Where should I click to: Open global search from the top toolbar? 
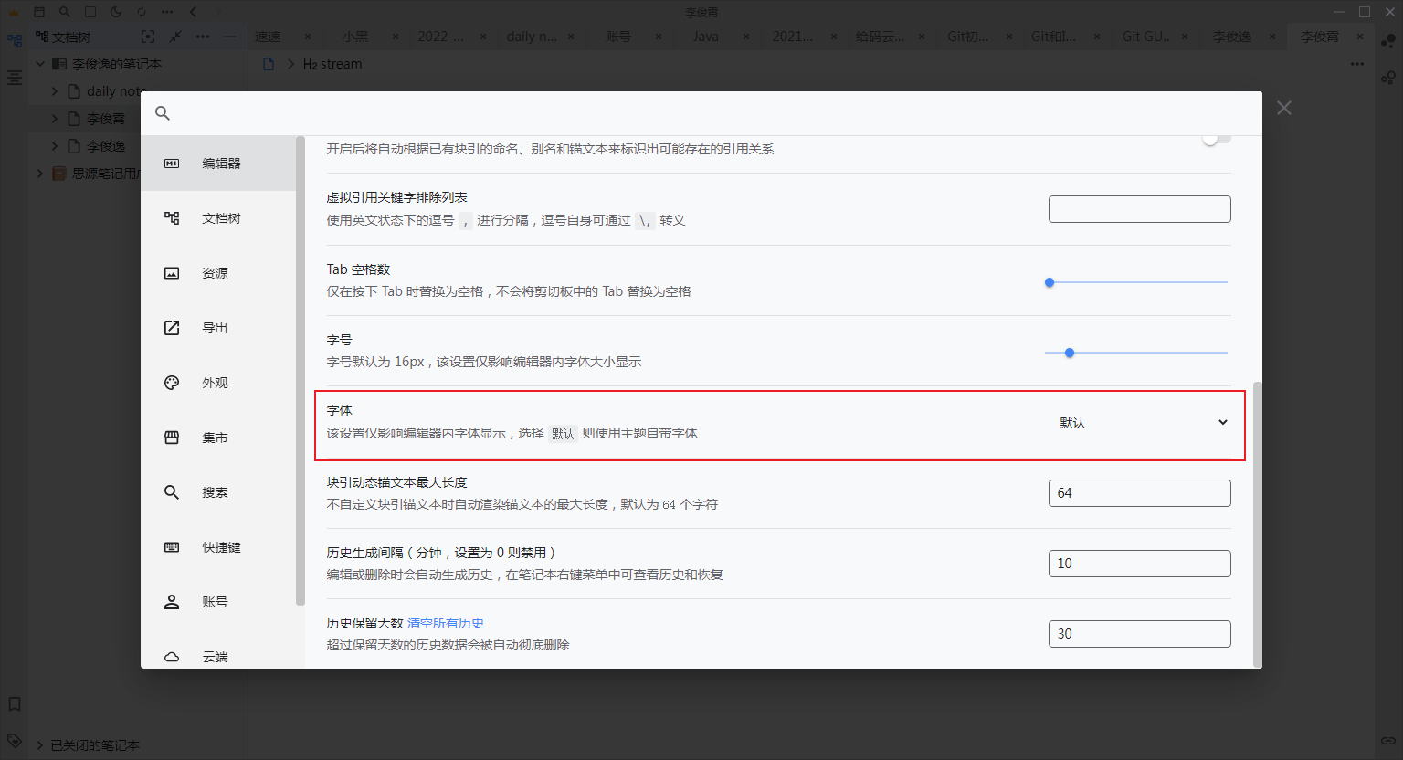(x=65, y=12)
